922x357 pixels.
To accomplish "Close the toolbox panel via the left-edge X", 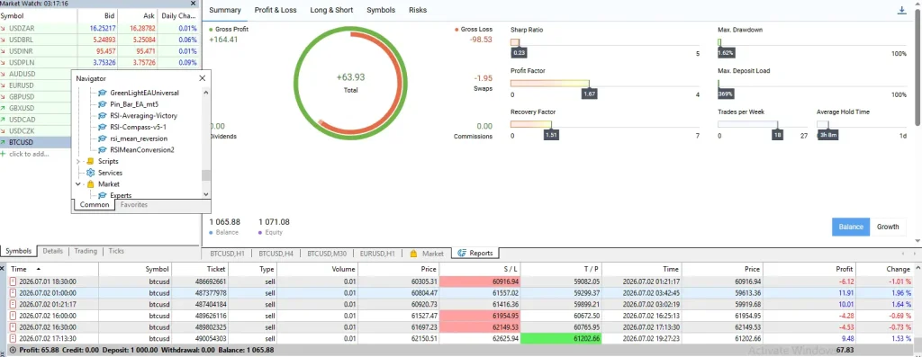I will (3, 269).
